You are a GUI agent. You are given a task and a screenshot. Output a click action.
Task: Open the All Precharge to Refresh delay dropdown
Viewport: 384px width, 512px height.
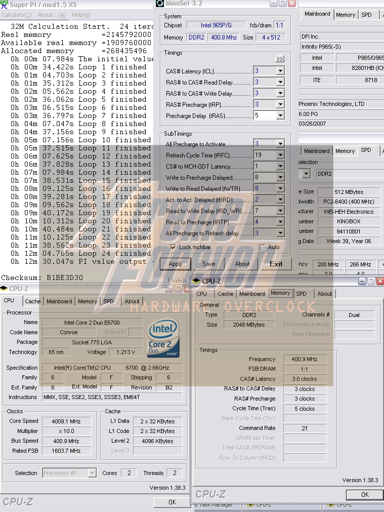point(280,233)
